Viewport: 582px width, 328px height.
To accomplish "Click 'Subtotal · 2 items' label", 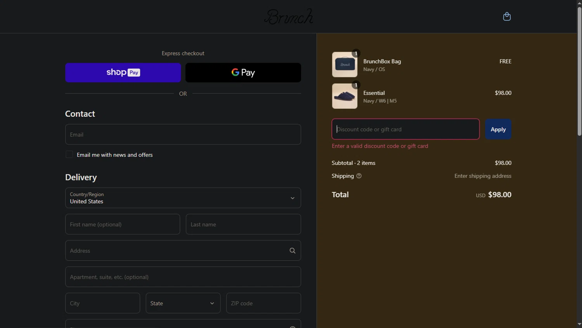I will [353, 163].
